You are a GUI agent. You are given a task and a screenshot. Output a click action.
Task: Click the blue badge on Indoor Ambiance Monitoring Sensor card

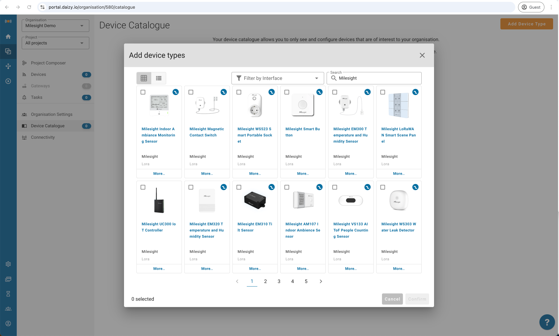(176, 92)
